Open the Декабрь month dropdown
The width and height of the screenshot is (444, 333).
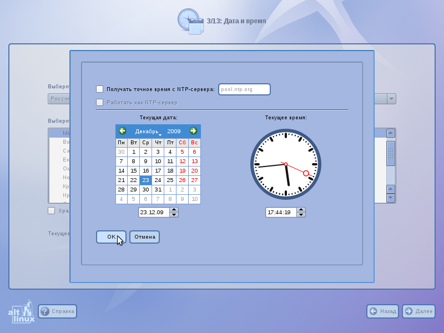148,132
